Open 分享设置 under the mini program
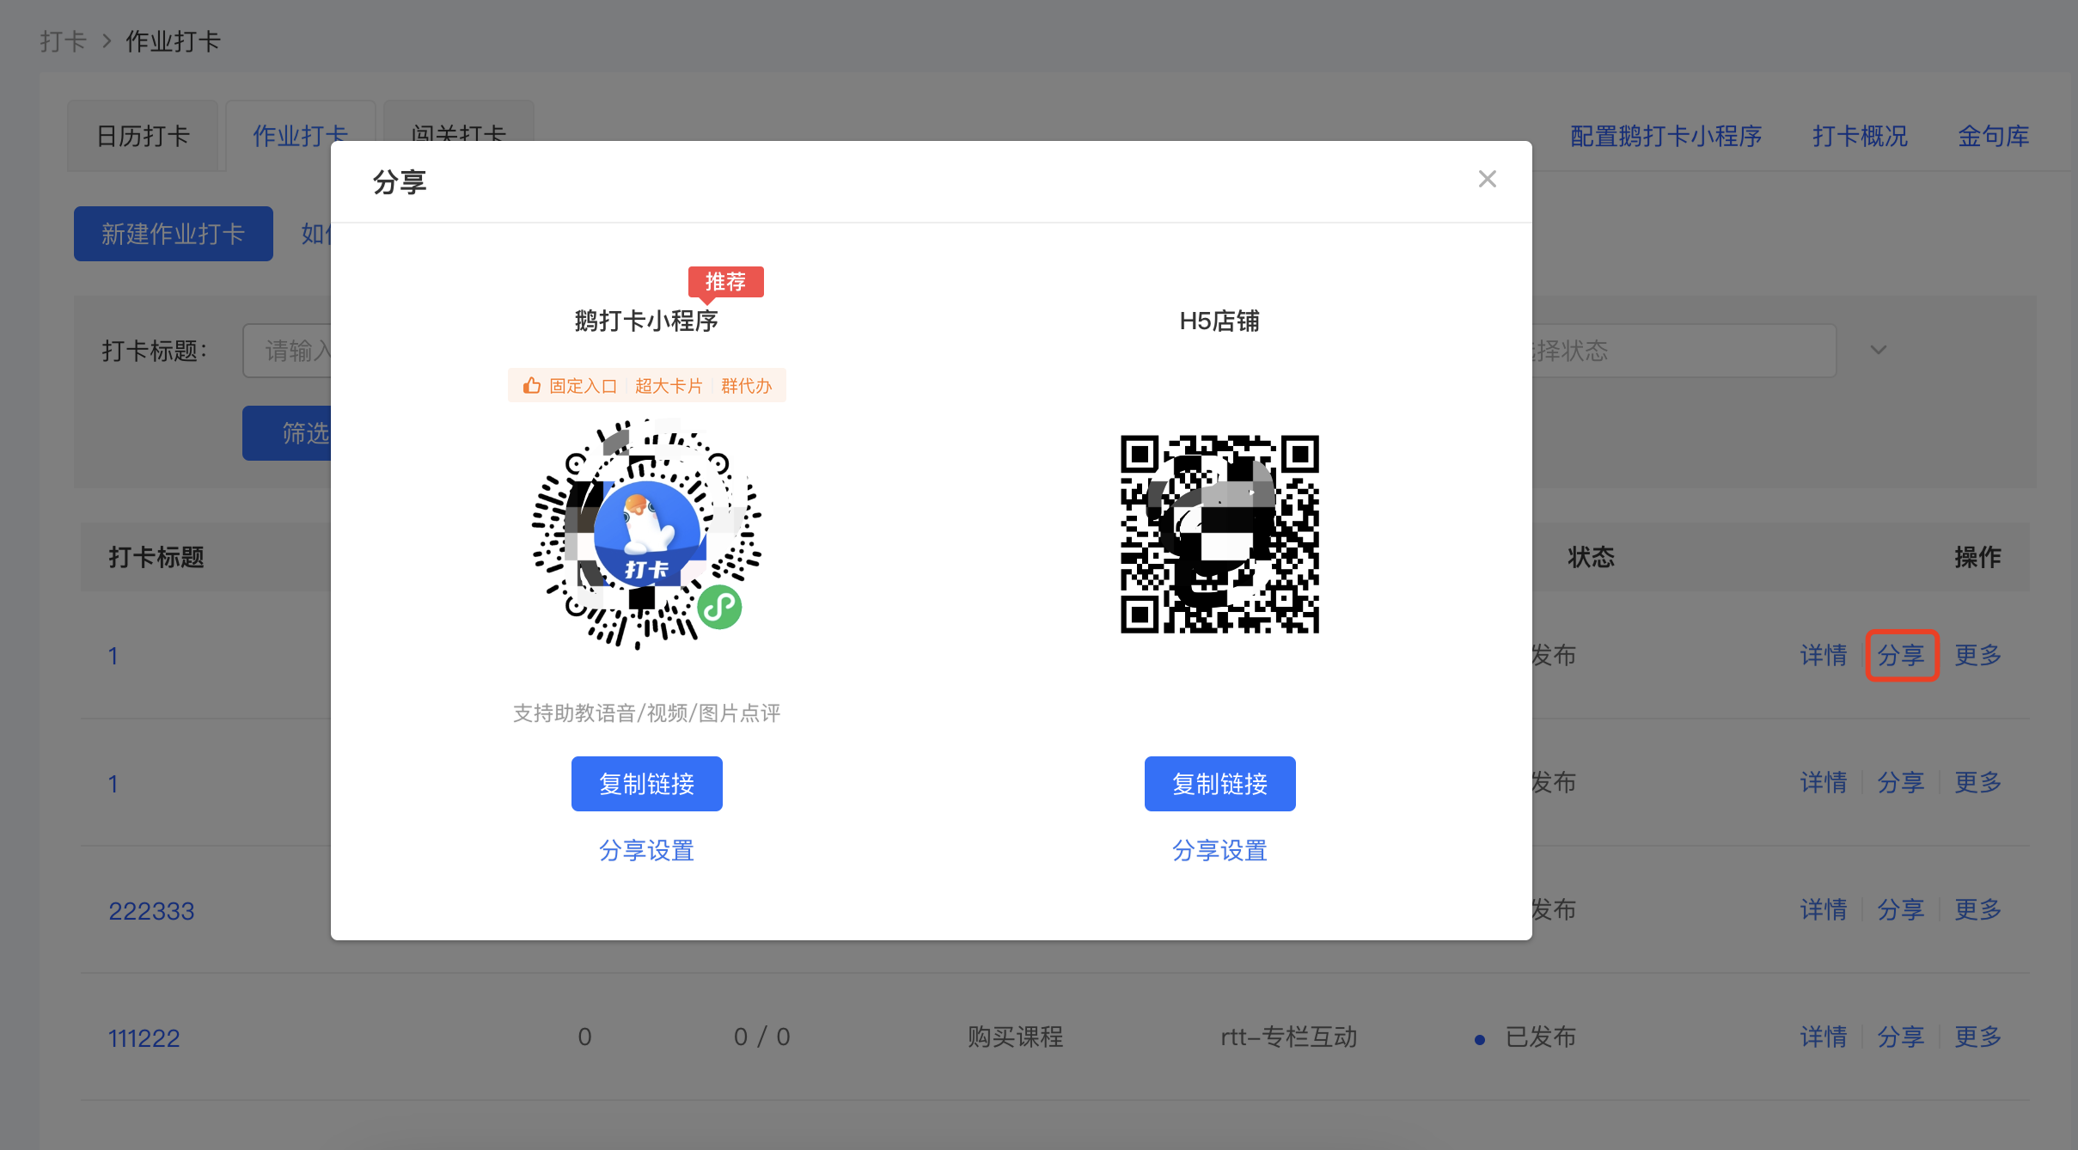The image size is (2078, 1150). tap(646, 851)
